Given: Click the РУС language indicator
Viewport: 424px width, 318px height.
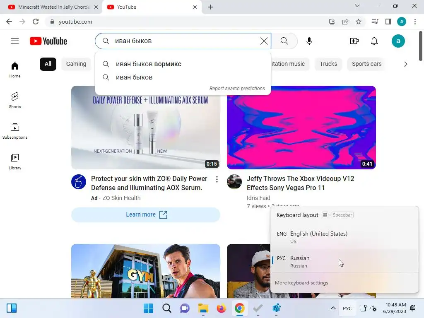Looking at the screenshot, I should (x=347, y=308).
